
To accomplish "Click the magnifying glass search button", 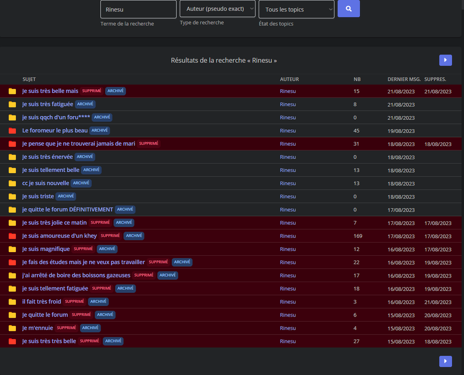I will pos(348,9).
